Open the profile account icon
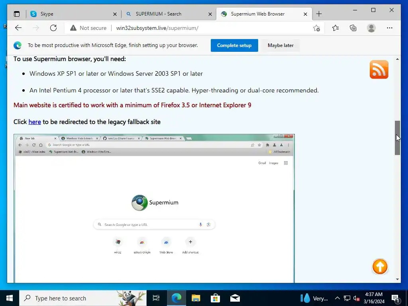The width and height of the screenshot is (408, 306). 371,28
